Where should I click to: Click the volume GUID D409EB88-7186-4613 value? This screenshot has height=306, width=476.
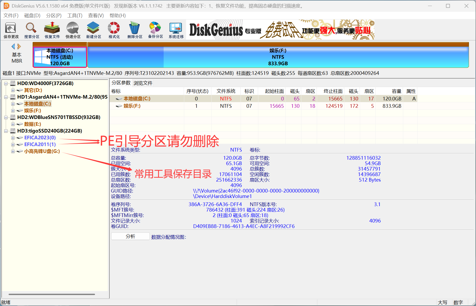click(244, 226)
